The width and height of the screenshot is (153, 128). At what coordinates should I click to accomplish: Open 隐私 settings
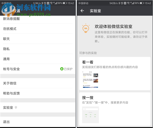[x=38, y=49]
